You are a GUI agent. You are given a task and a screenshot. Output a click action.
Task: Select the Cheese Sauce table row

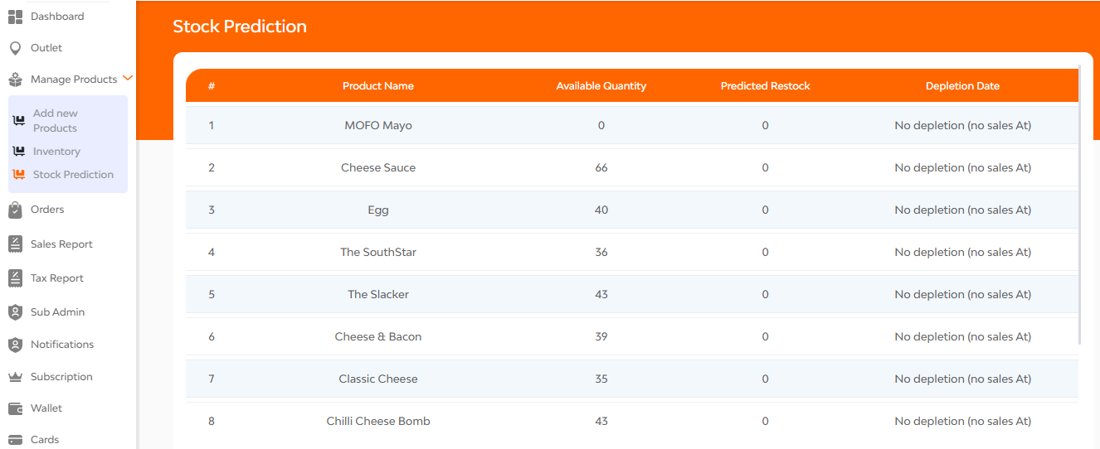tap(632, 167)
